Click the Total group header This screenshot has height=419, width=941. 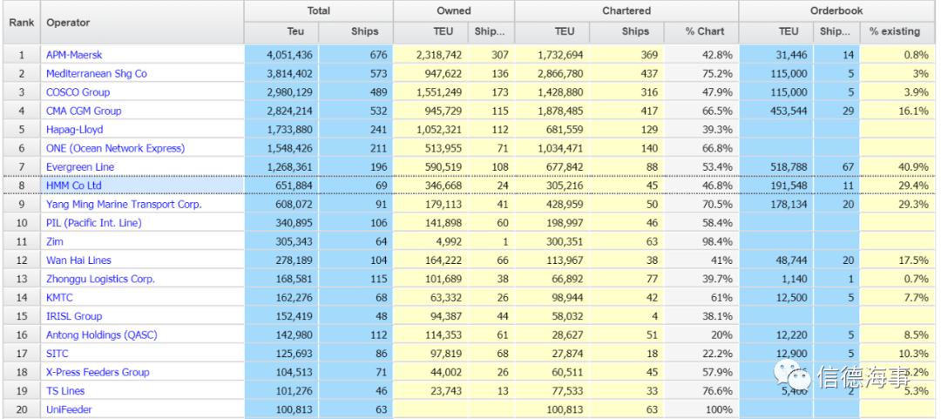tap(319, 10)
